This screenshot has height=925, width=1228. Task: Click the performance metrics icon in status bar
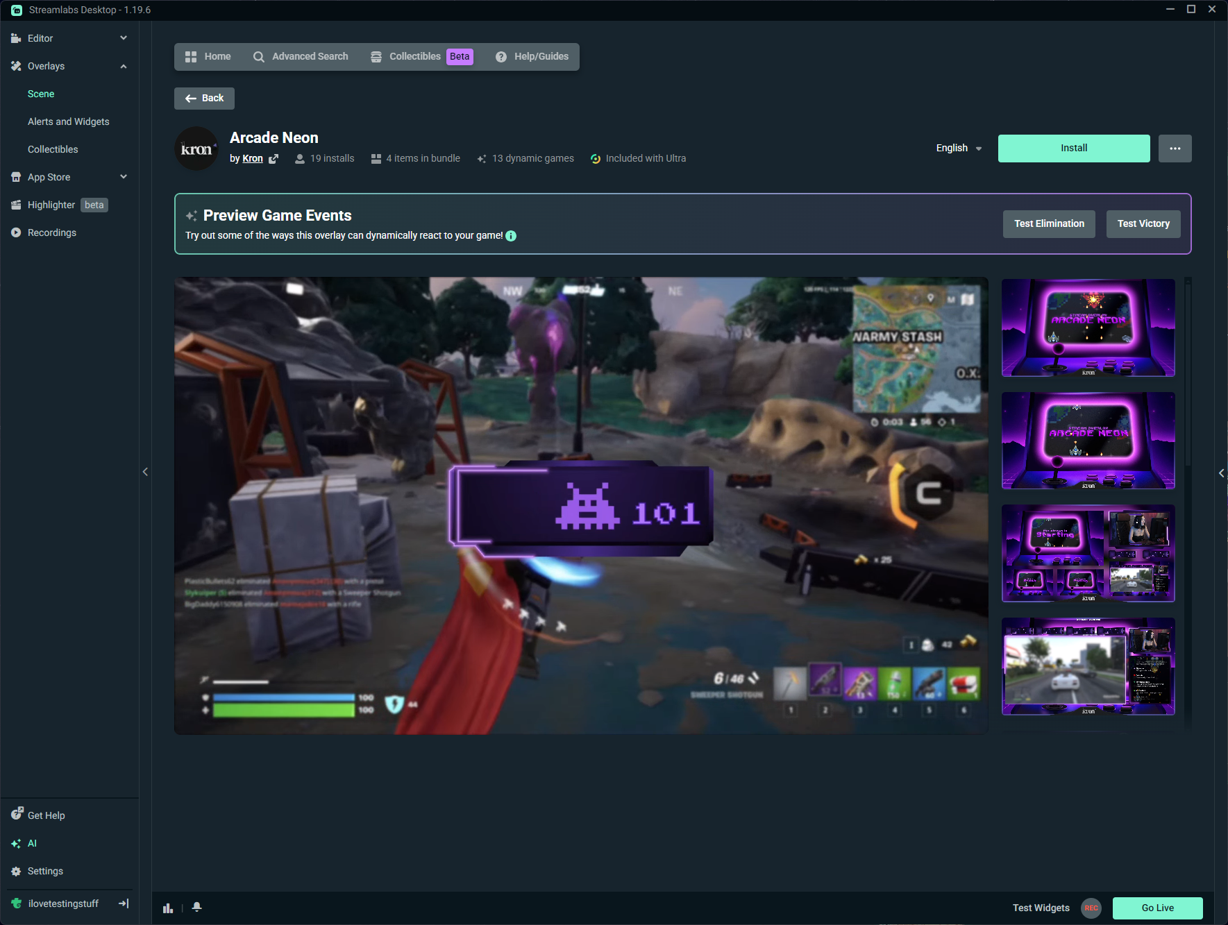coord(168,907)
